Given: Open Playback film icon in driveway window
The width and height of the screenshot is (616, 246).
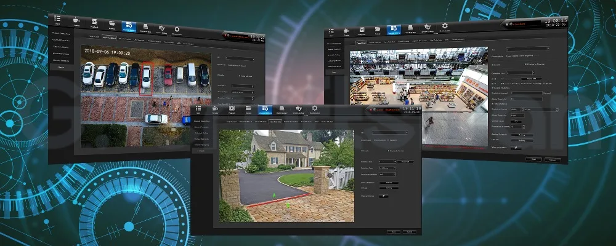Looking at the screenshot, I should point(232,109).
